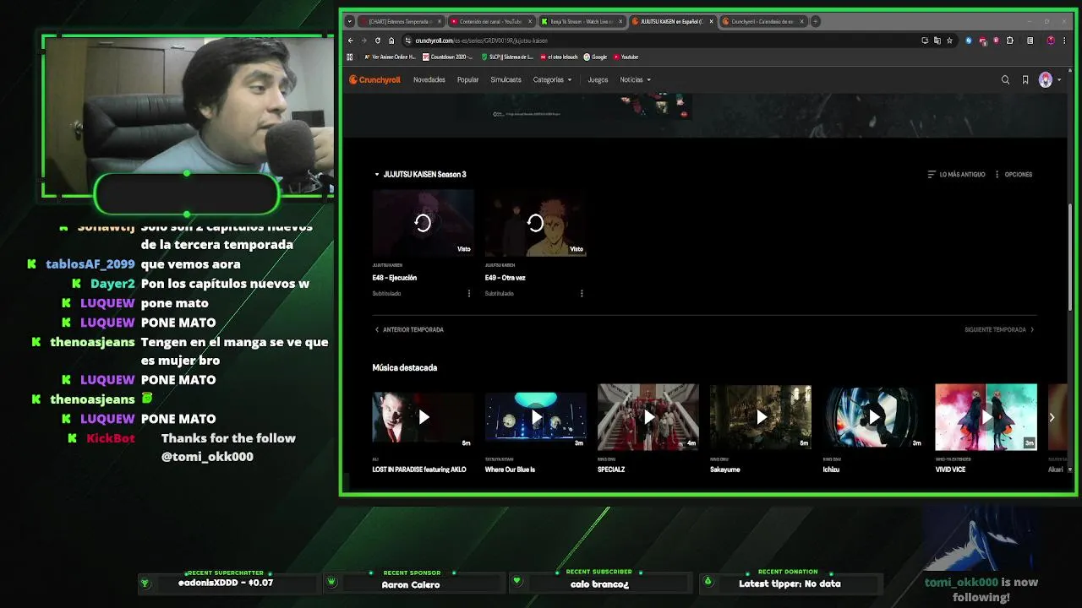Open Novedades in Crunchyroll navigation
The image size is (1082, 608).
pos(429,79)
